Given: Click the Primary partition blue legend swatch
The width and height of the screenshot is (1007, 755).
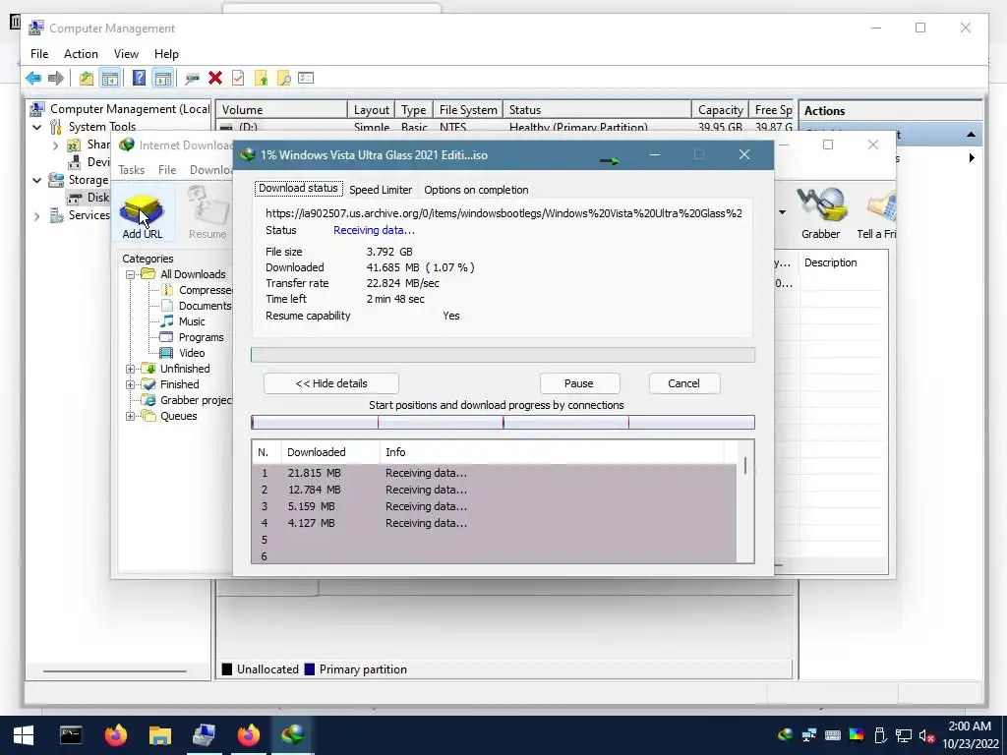Looking at the screenshot, I should [310, 668].
